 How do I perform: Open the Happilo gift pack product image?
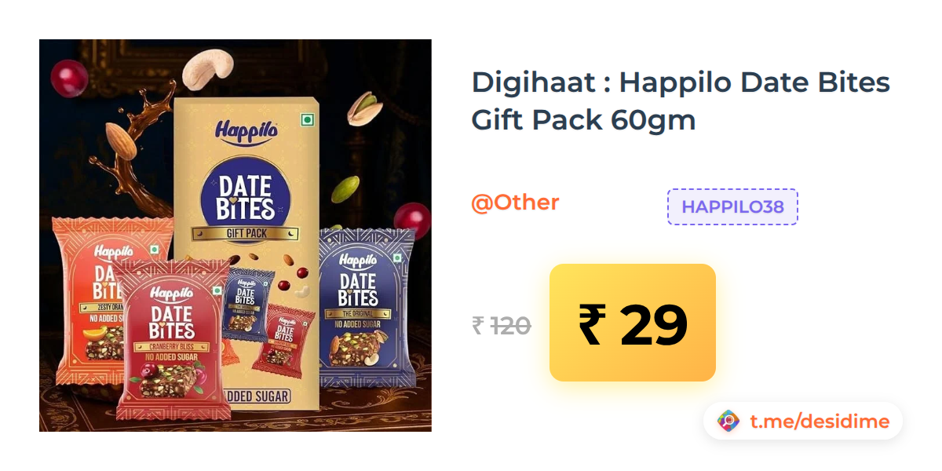[x=235, y=235]
